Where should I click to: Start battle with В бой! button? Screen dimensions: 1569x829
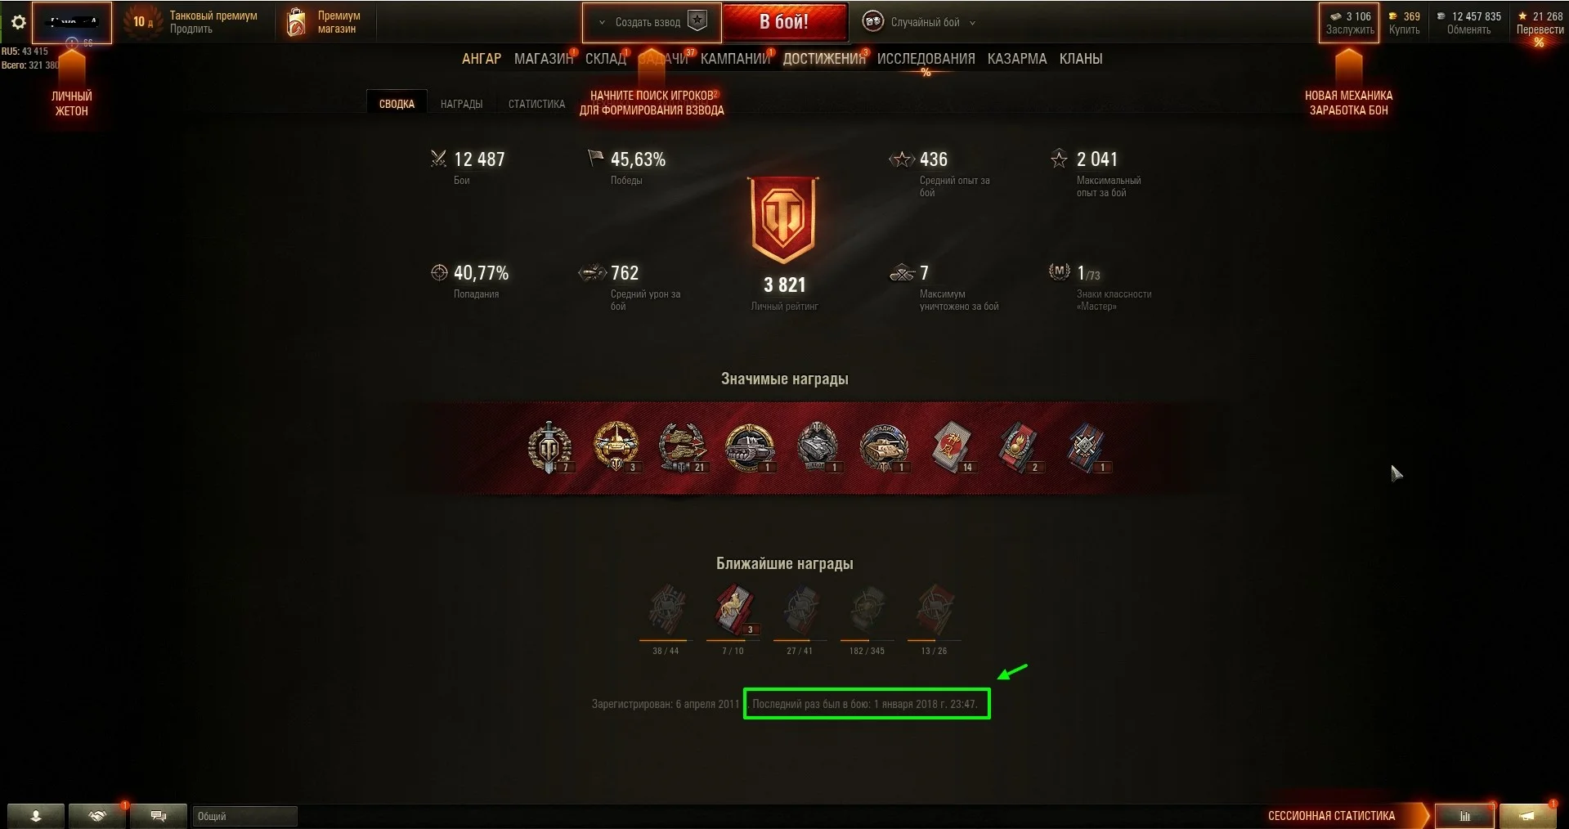pos(784,22)
